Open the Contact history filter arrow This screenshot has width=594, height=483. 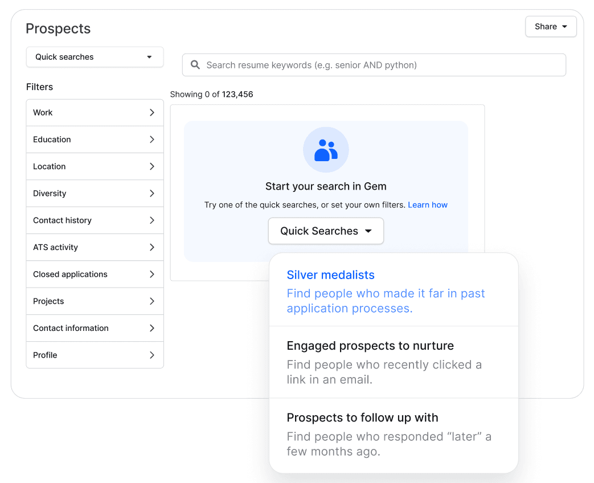tap(152, 220)
